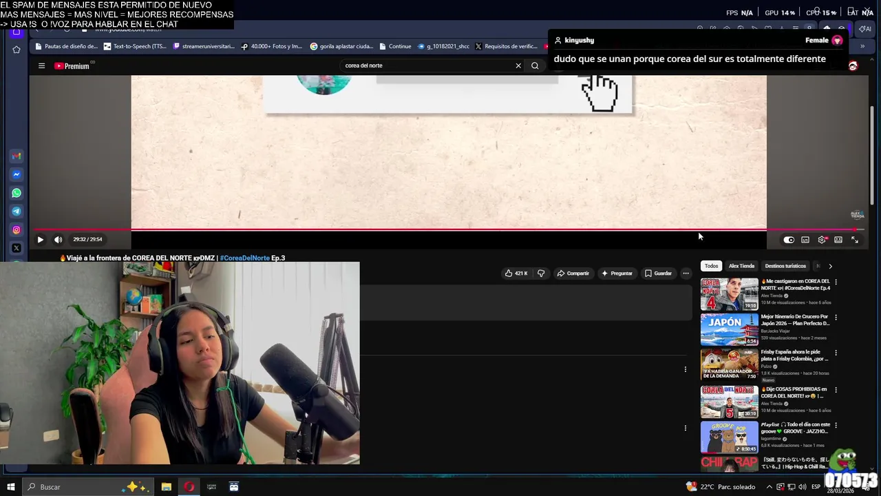The width and height of the screenshot is (881, 496).
Task: Go to YouTube Premium home logo
Action: [x=72, y=66]
